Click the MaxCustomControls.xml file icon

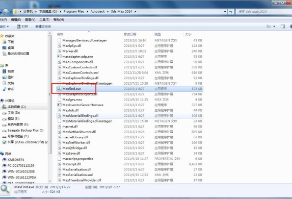pos(59,72)
